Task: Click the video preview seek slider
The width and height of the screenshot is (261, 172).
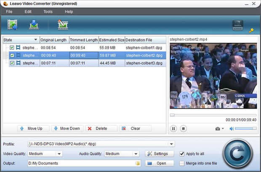Action: tap(213, 115)
